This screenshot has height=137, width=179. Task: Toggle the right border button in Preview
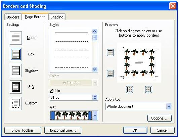pos(148,89)
